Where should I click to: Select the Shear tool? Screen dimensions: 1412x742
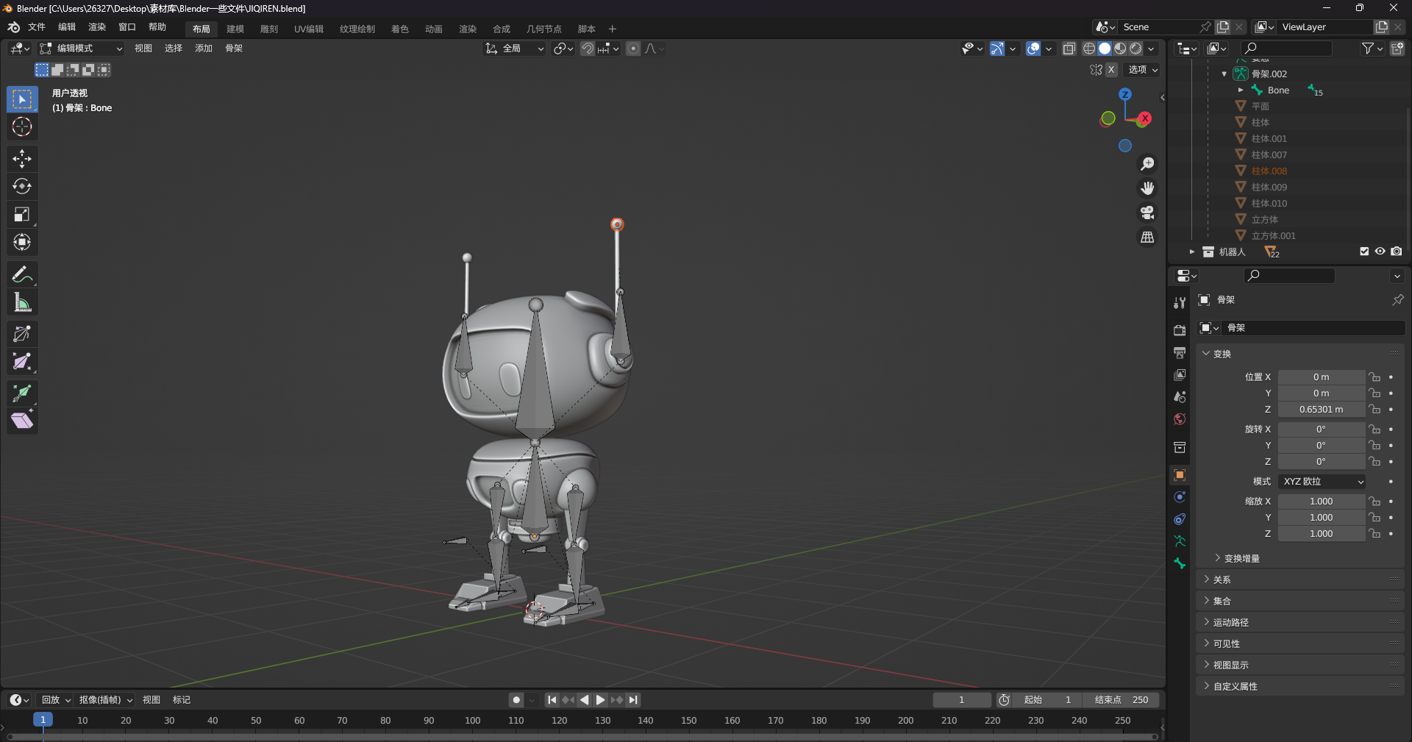tap(22, 421)
